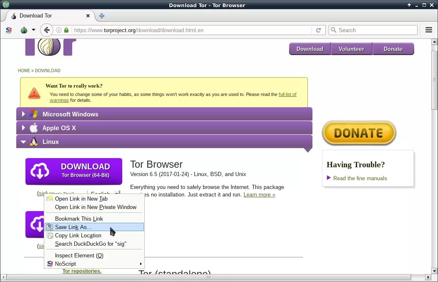This screenshot has height=282, width=438.
Task: Click the URL address field
Action: tap(192, 30)
